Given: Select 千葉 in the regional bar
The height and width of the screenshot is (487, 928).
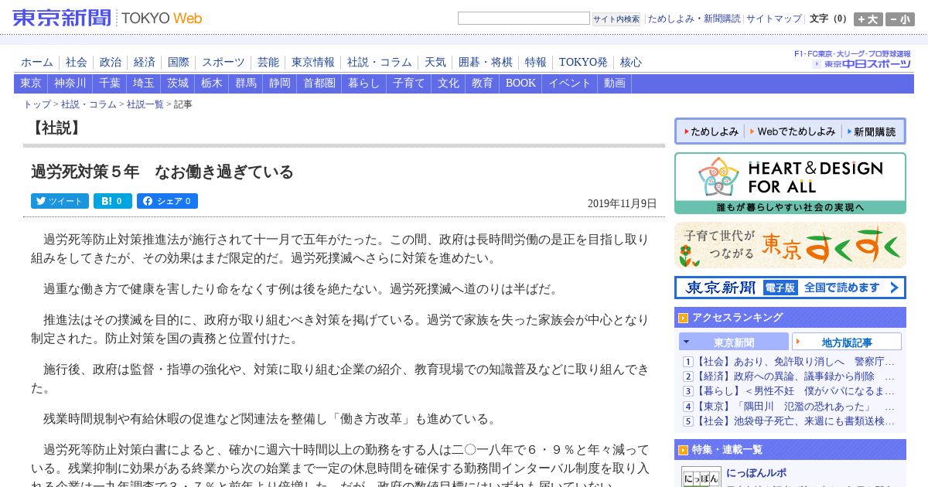Looking at the screenshot, I should (x=110, y=83).
